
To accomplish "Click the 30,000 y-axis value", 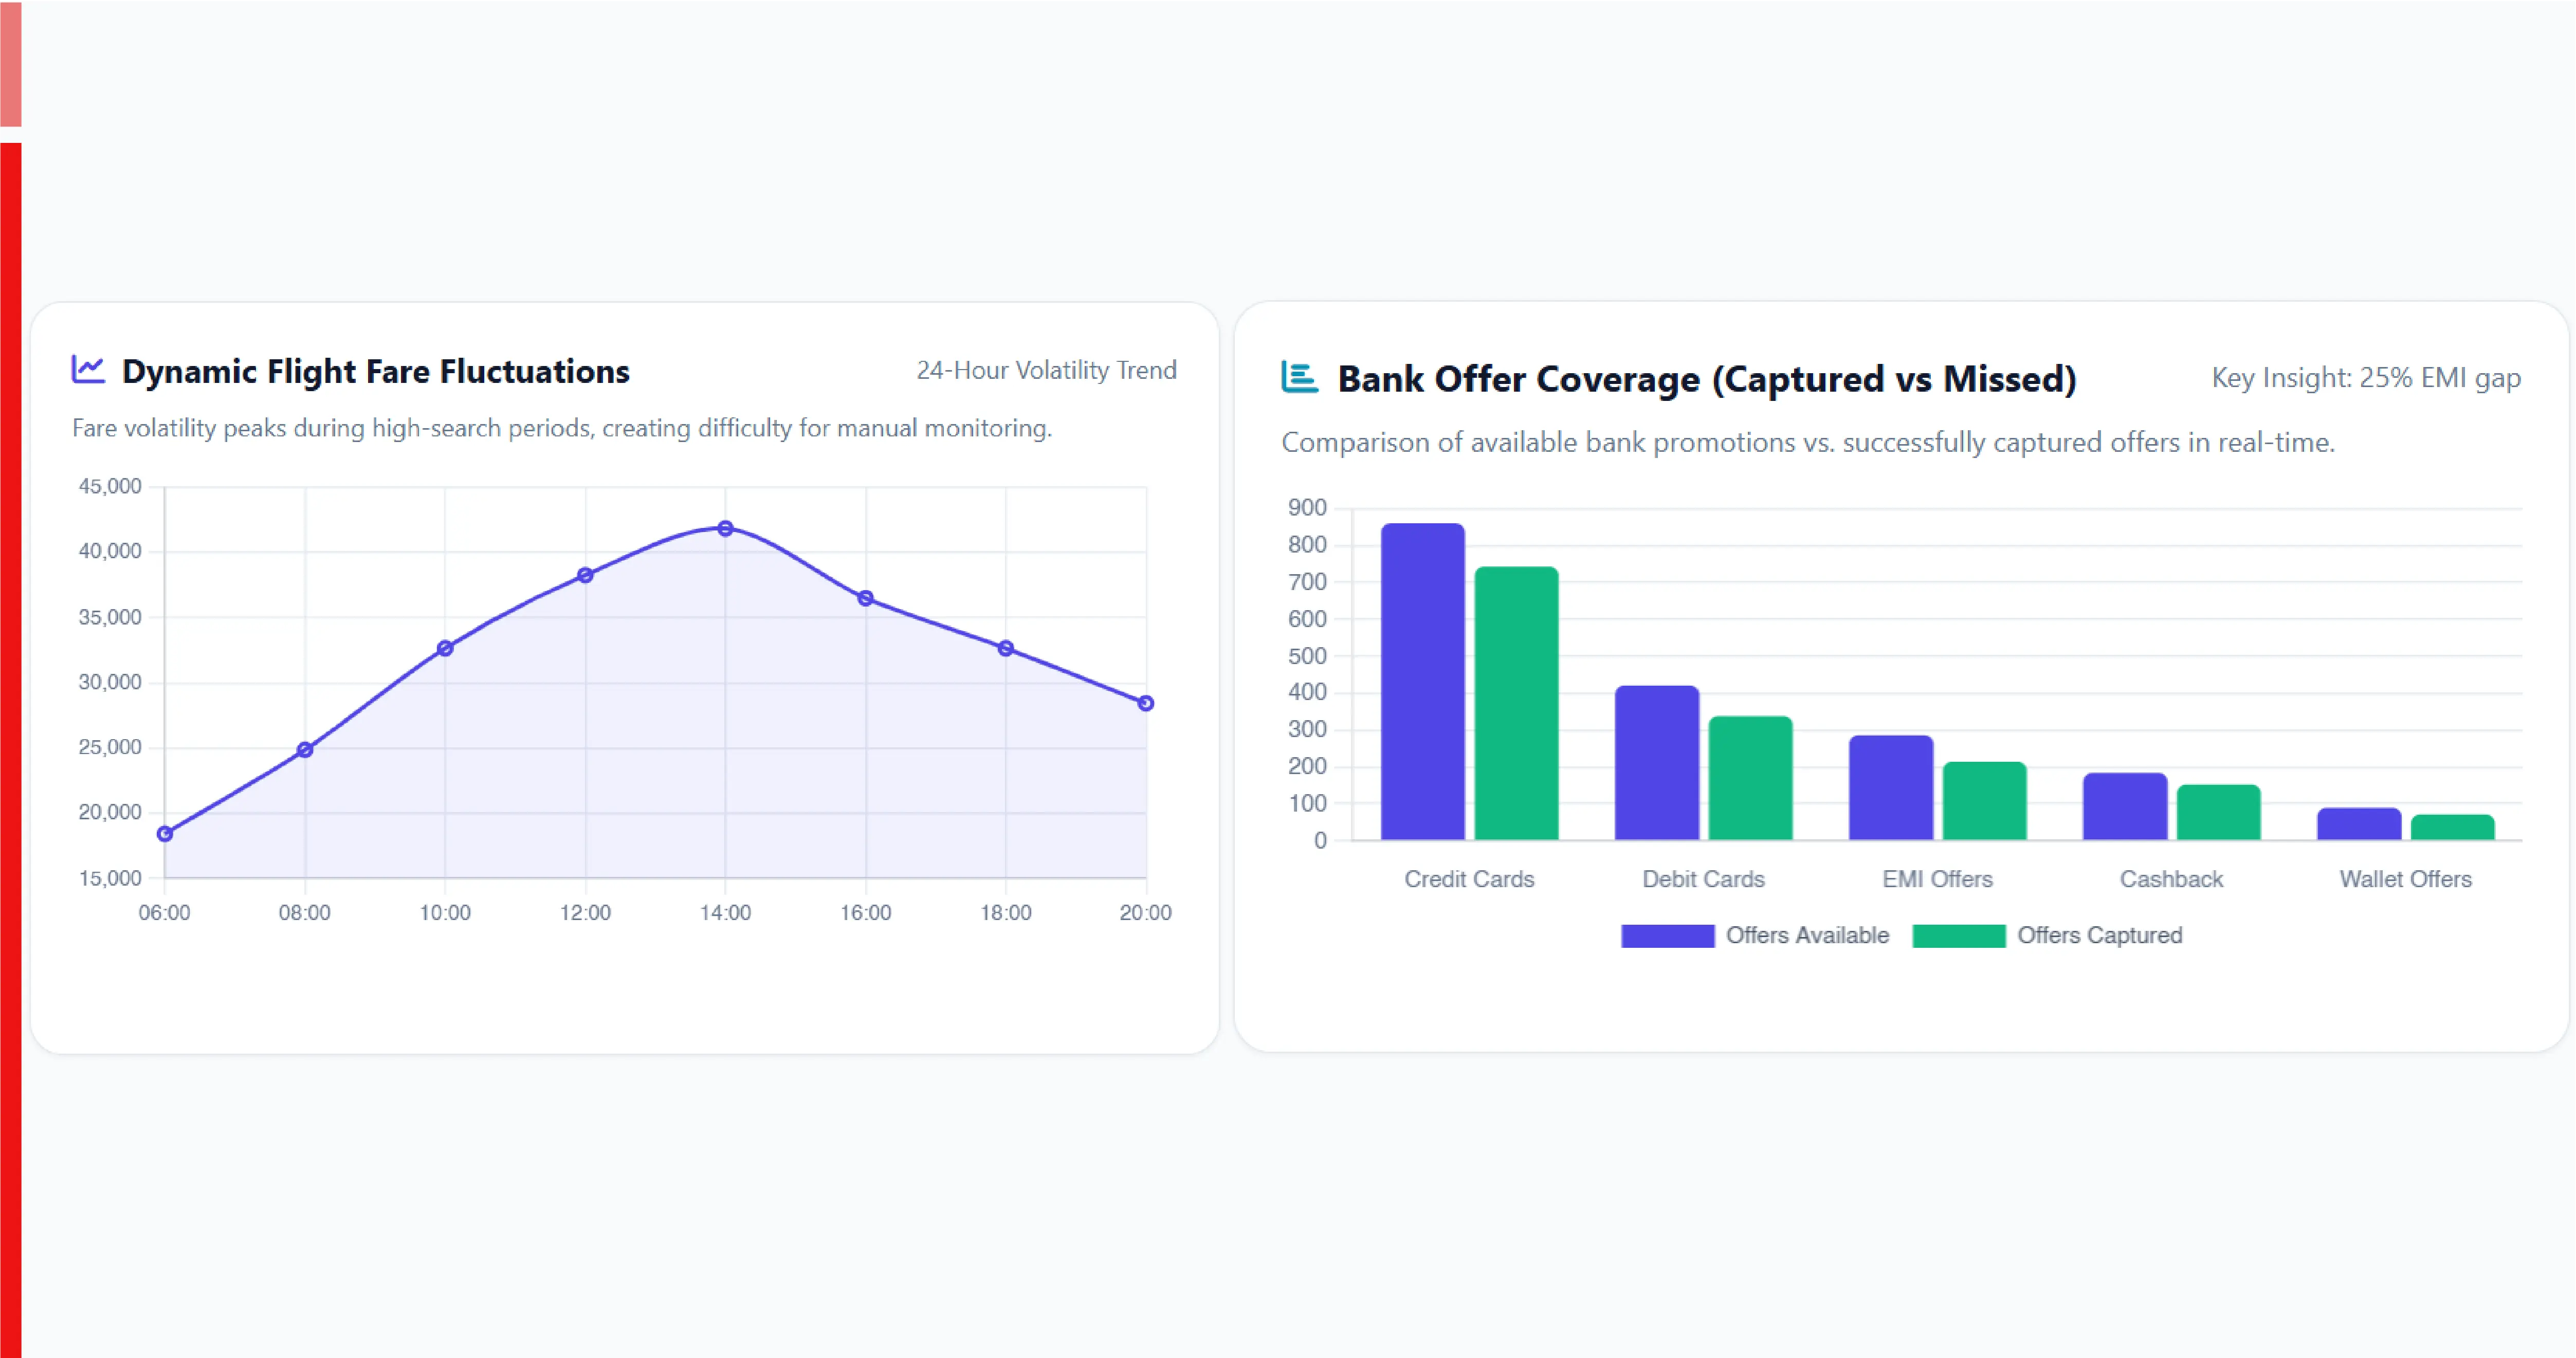I will (x=110, y=682).
